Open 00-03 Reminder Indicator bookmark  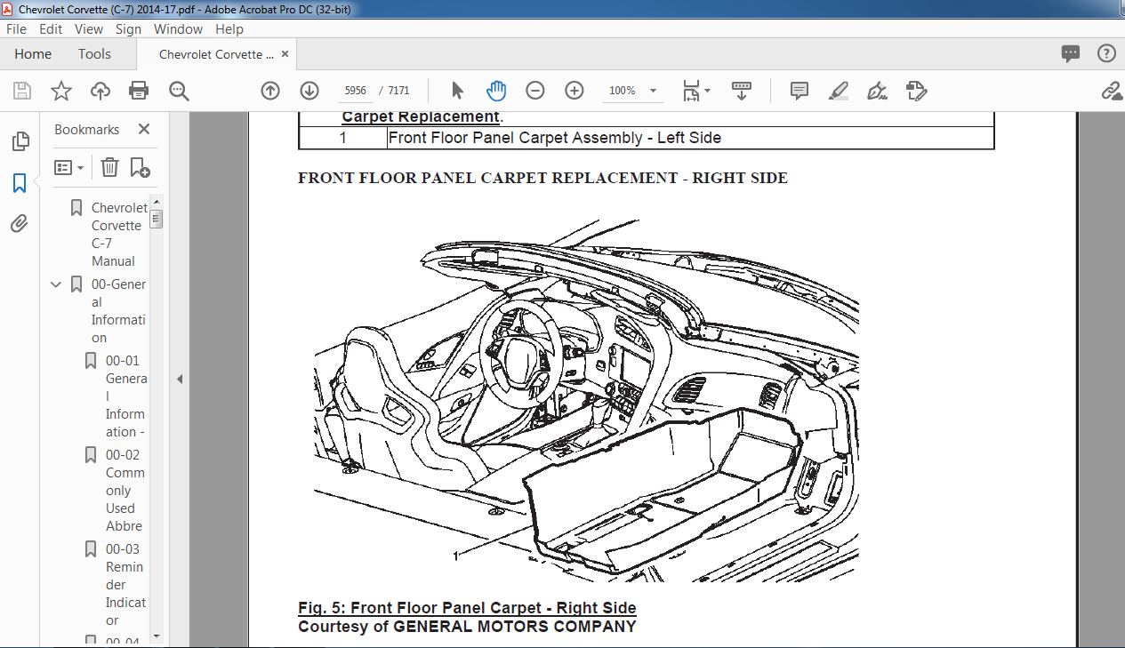125,584
